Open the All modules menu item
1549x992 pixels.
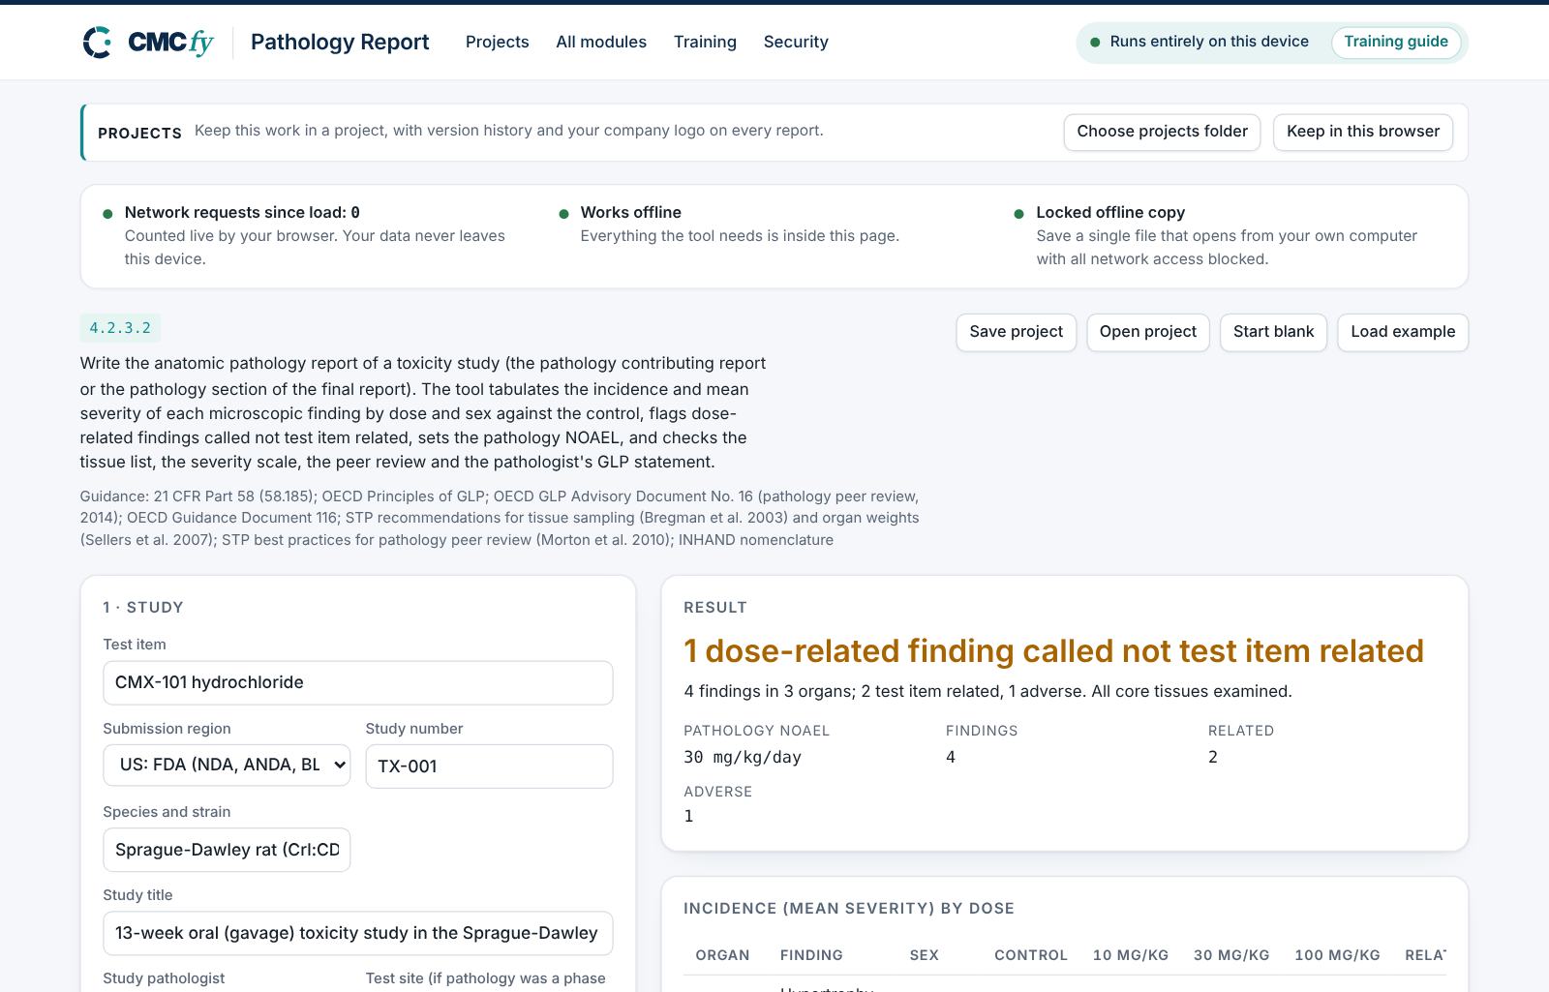[x=601, y=42]
